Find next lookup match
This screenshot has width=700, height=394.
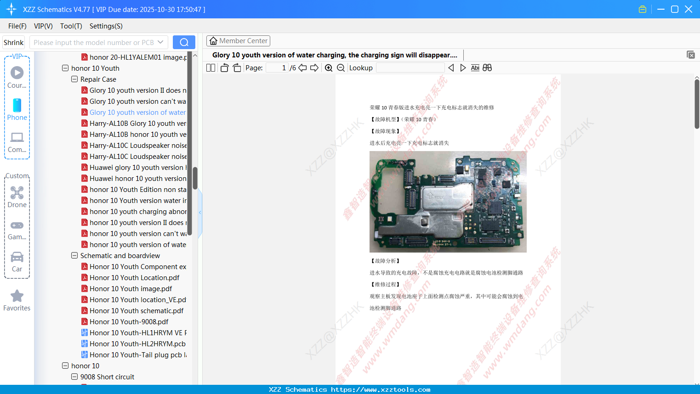point(463,68)
